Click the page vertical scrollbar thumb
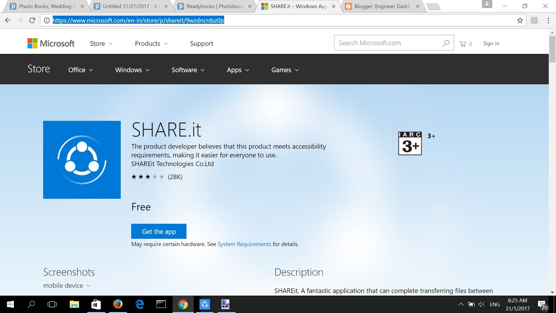Screen dimensions: 556x313 pos(552,49)
